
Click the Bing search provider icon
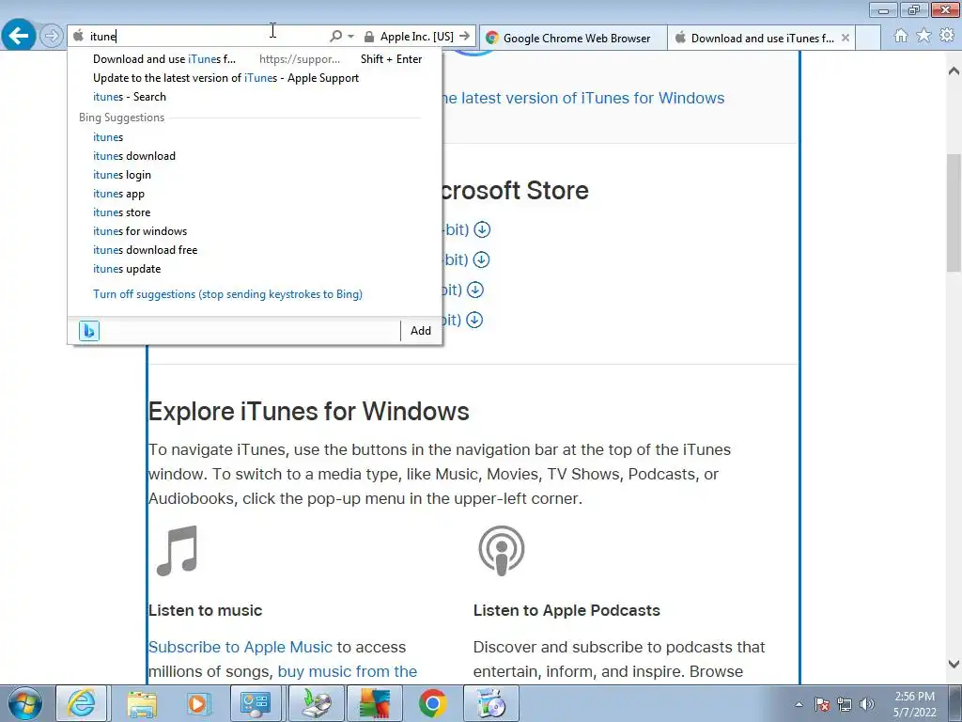coord(89,331)
